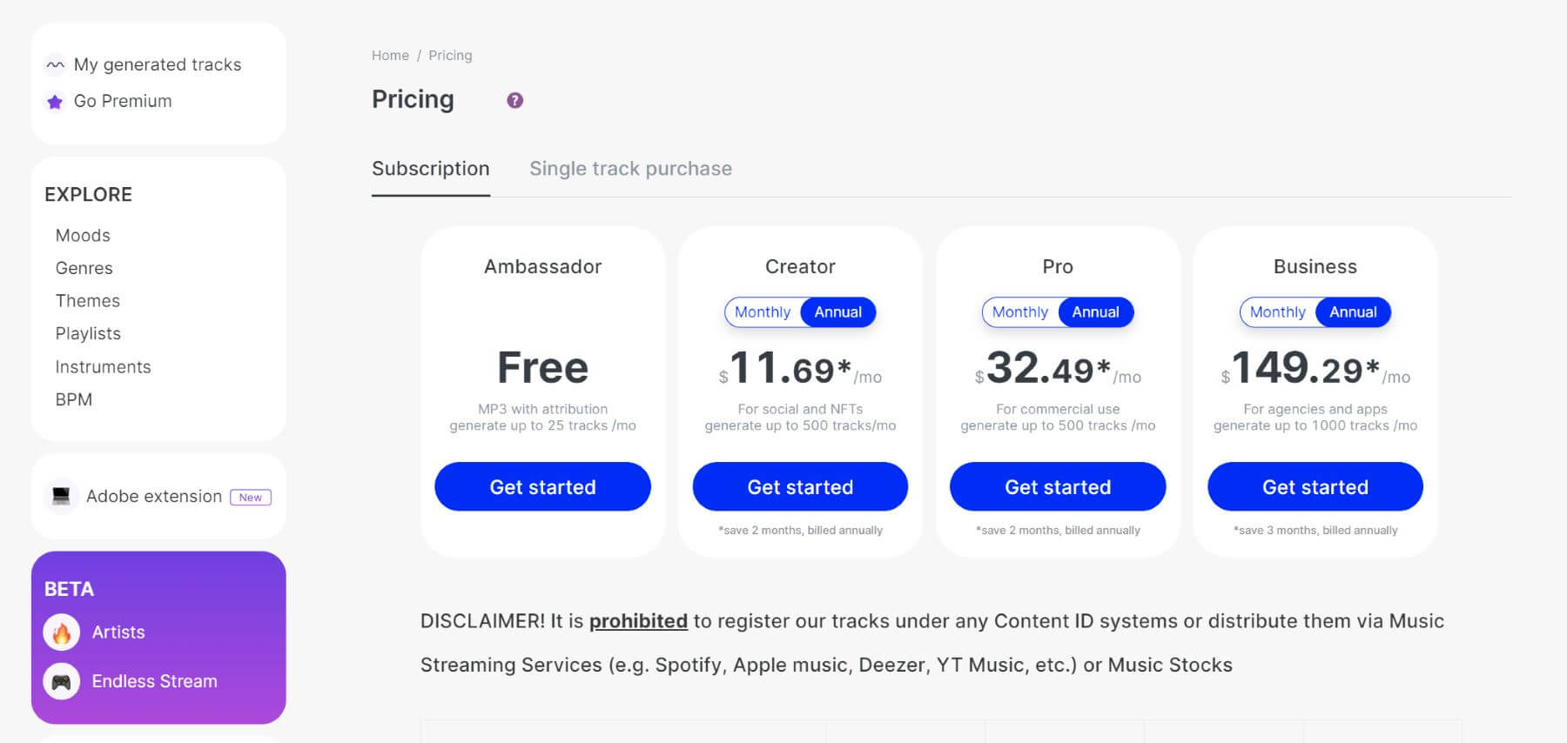This screenshot has height=743, width=1567.
Task: Switch Business plan to Monthly billing
Action: click(x=1278, y=312)
